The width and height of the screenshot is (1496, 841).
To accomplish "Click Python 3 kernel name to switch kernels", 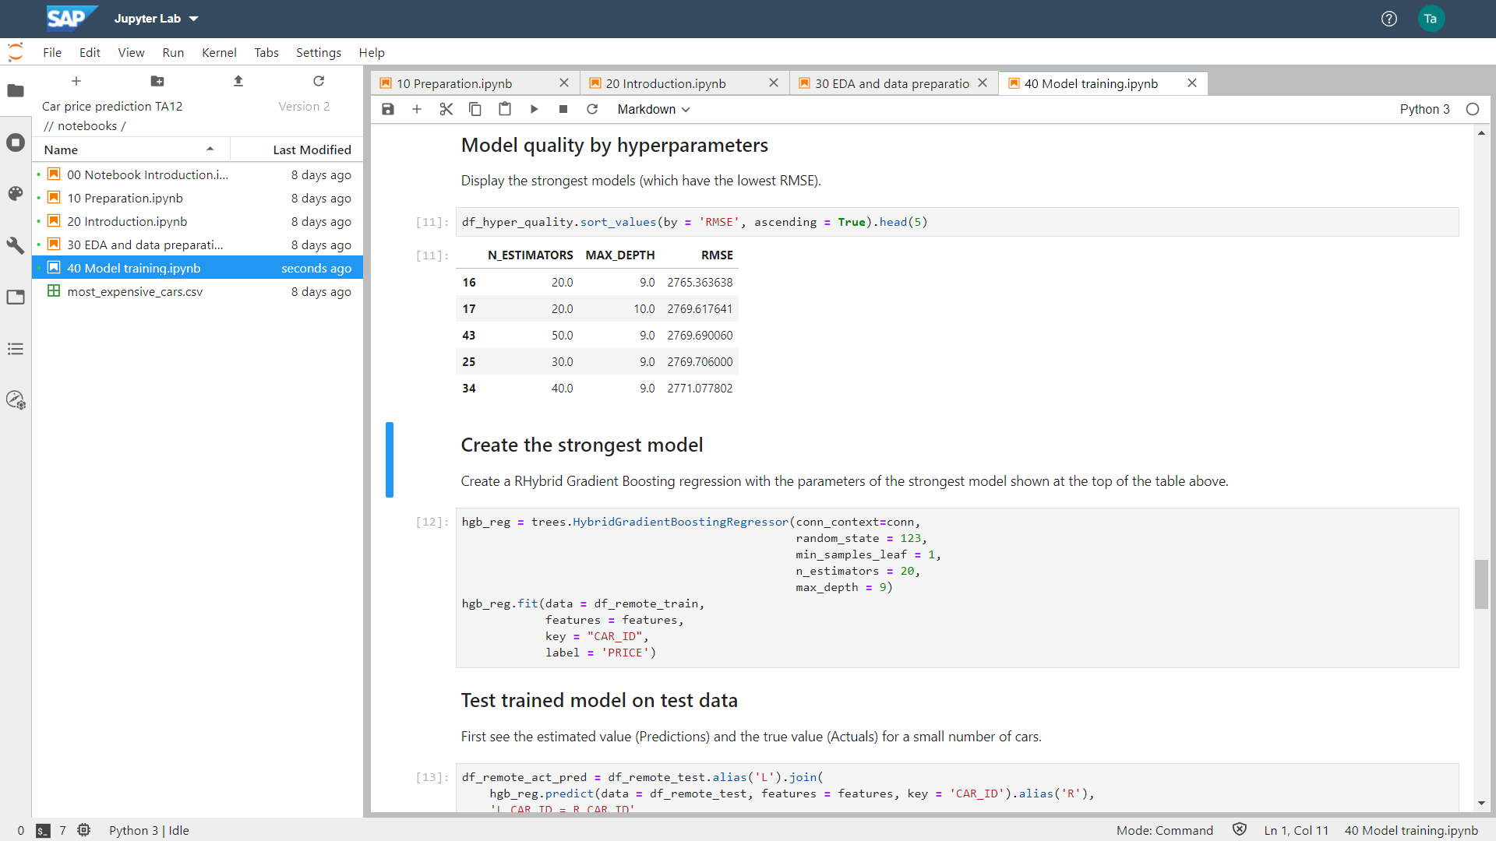I will pos(1424,109).
